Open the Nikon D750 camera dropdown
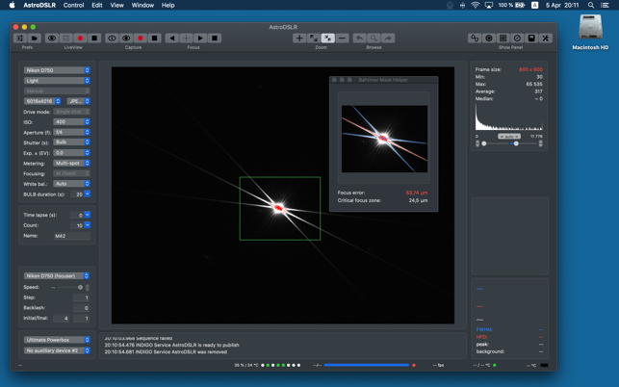 coord(57,70)
